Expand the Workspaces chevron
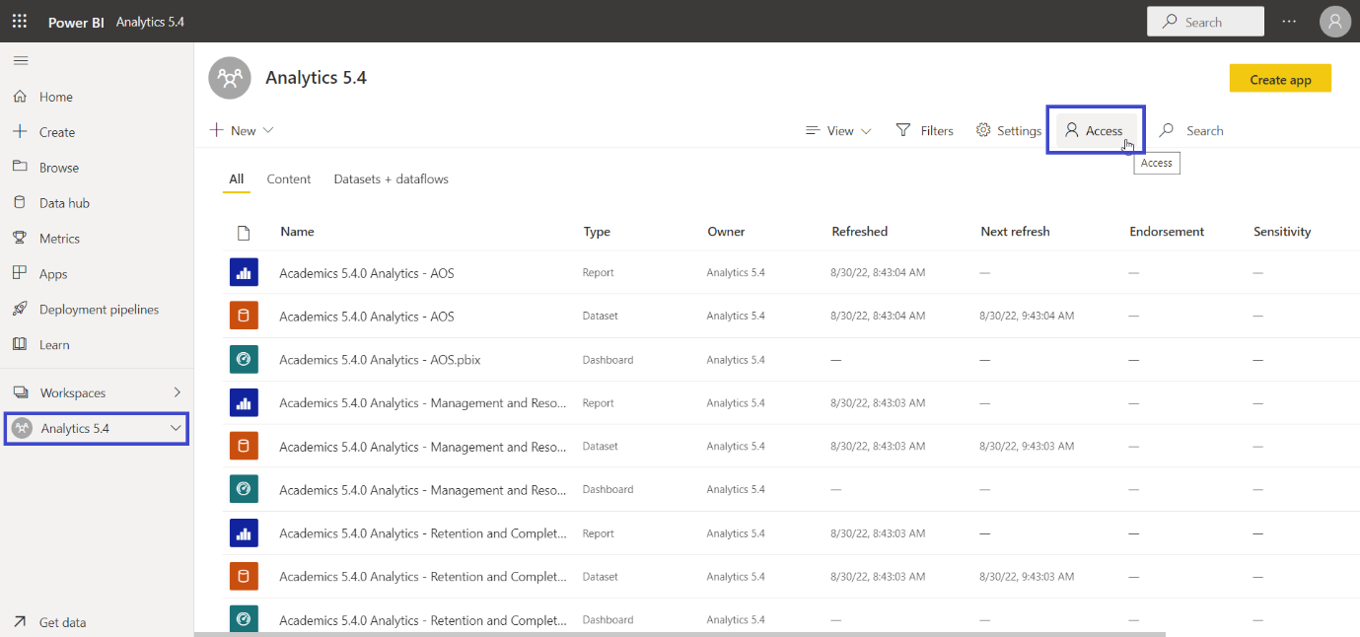The width and height of the screenshot is (1360, 637). pos(178,391)
